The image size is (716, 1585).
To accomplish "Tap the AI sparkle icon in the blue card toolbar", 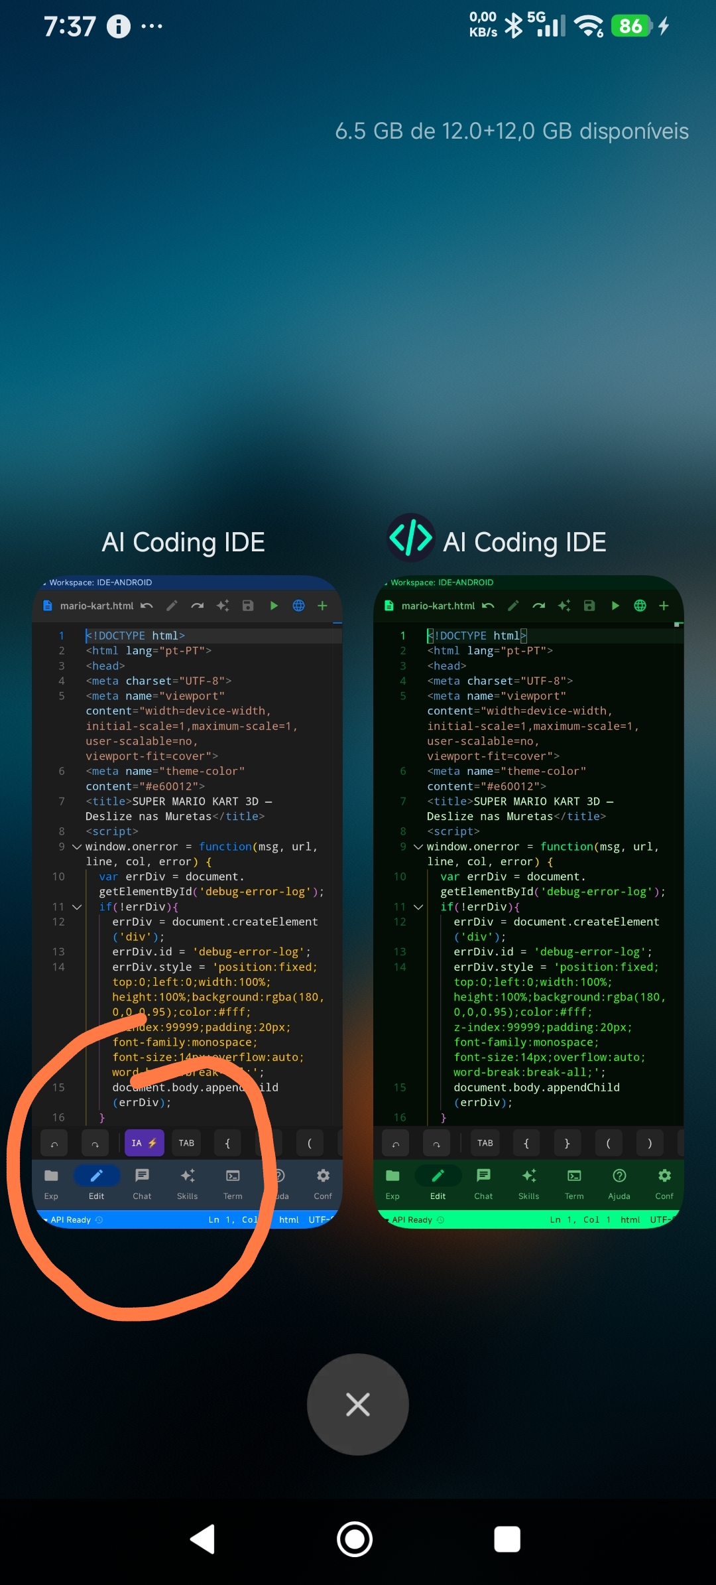I will (223, 606).
